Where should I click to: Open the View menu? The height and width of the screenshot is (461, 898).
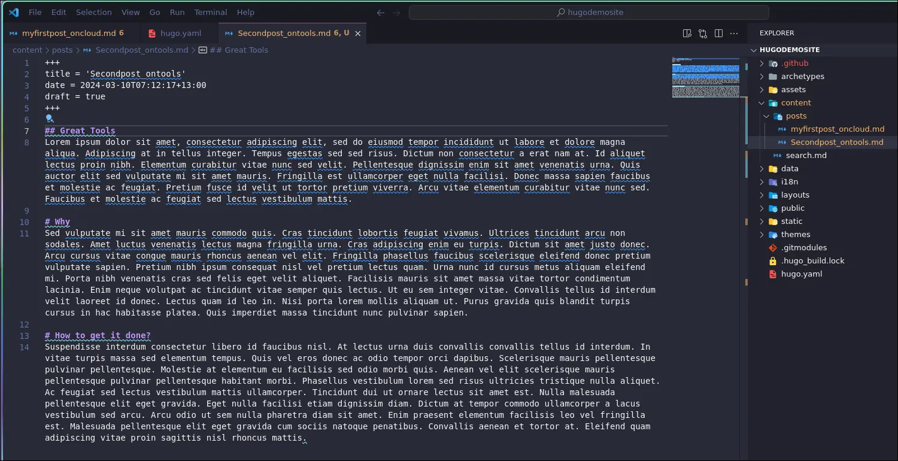tap(131, 12)
